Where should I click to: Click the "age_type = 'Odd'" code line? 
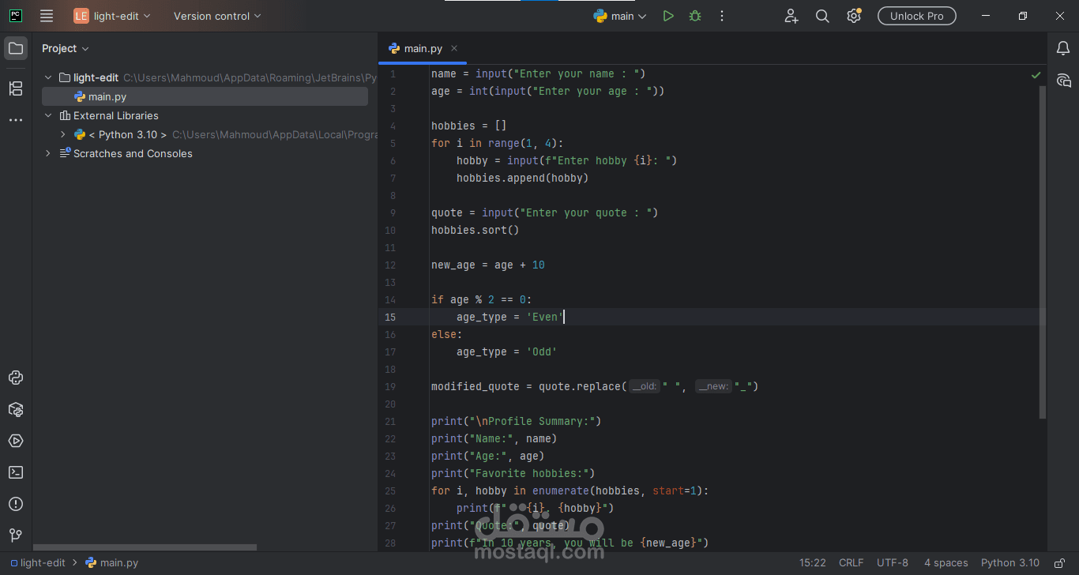click(x=507, y=352)
